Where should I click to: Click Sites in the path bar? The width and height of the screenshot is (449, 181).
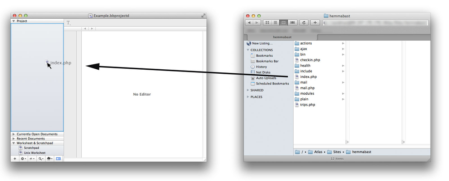334,152
